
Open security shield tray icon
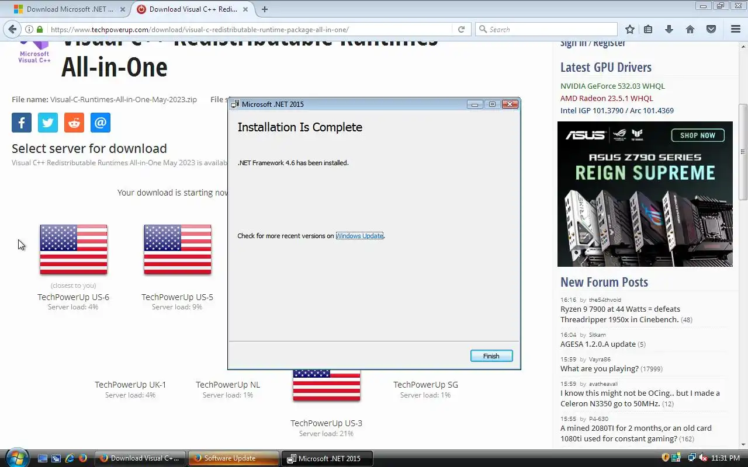666,458
